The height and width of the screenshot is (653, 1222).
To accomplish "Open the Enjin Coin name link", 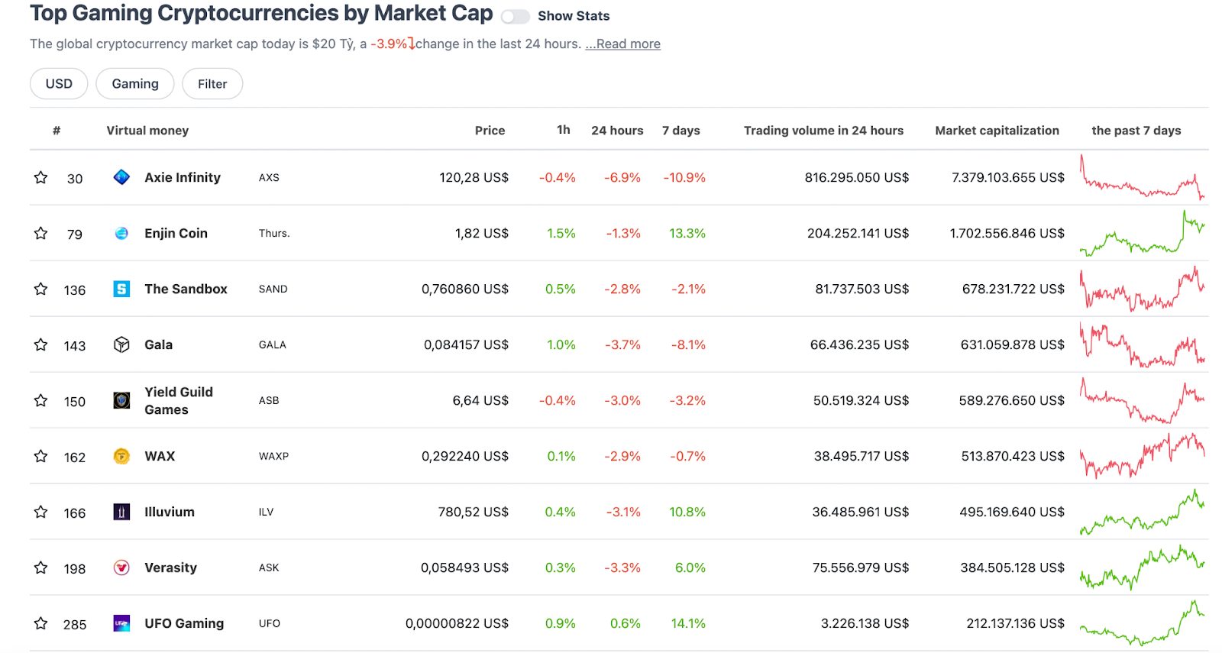I will (176, 234).
